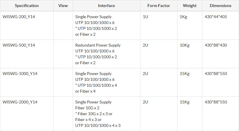Click the Redundant Power Supply text

click(98, 45)
